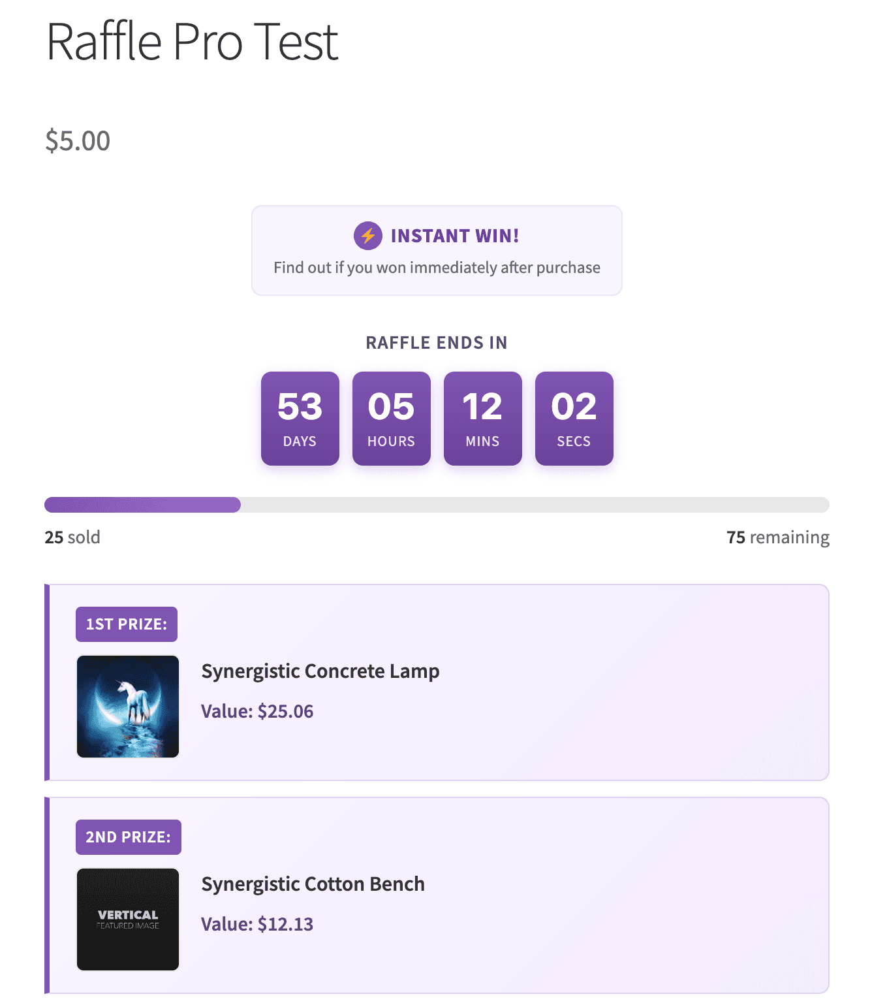Click the lightning bolt Instant Win icon
Viewport: 872px width, 1007px height.
coord(368,236)
